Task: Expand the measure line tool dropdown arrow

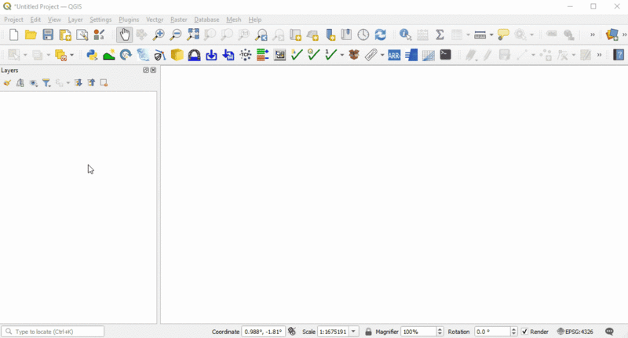Action: (491, 35)
